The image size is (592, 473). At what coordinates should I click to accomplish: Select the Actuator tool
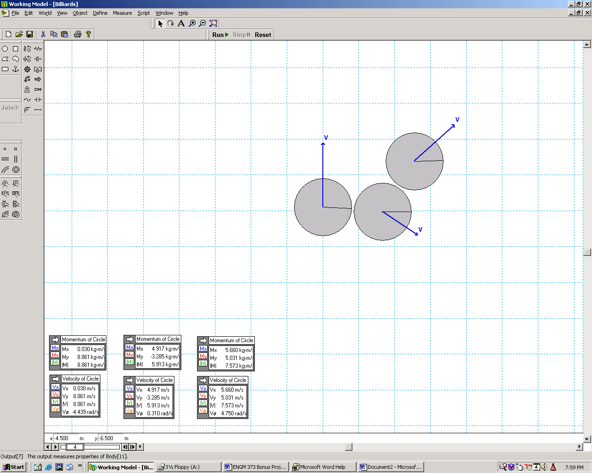(38, 90)
